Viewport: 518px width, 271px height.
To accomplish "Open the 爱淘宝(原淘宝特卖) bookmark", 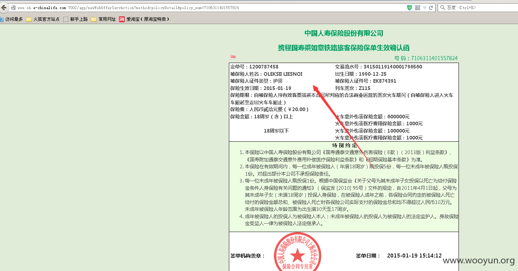I will coord(144,19).
